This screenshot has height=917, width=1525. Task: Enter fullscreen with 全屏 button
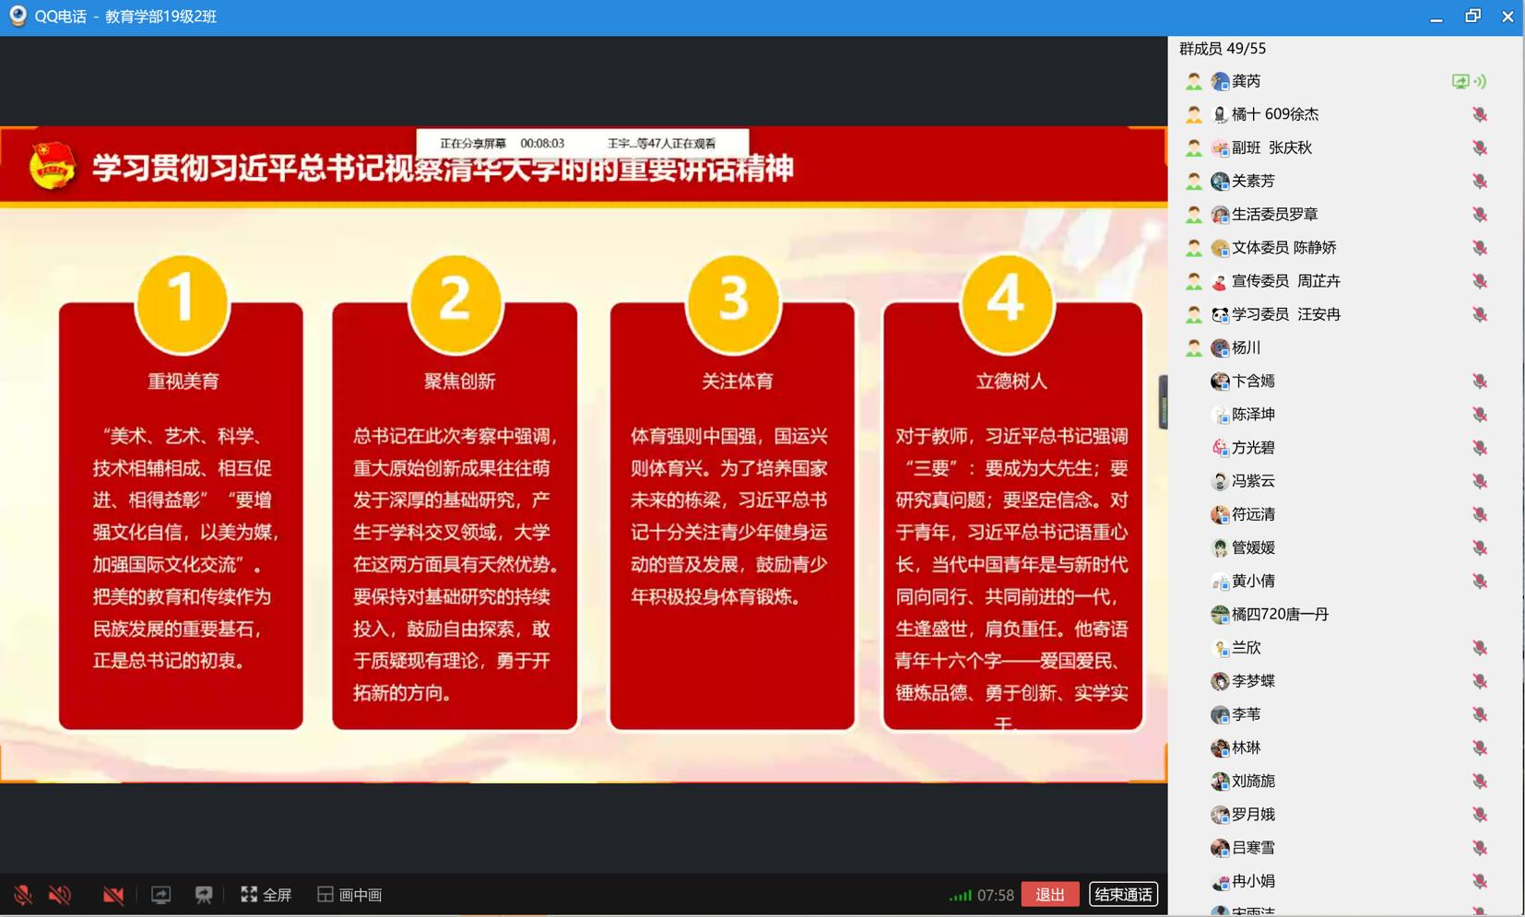coord(266,895)
